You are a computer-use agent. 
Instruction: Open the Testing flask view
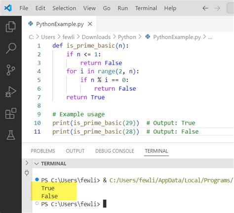pos(11,135)
